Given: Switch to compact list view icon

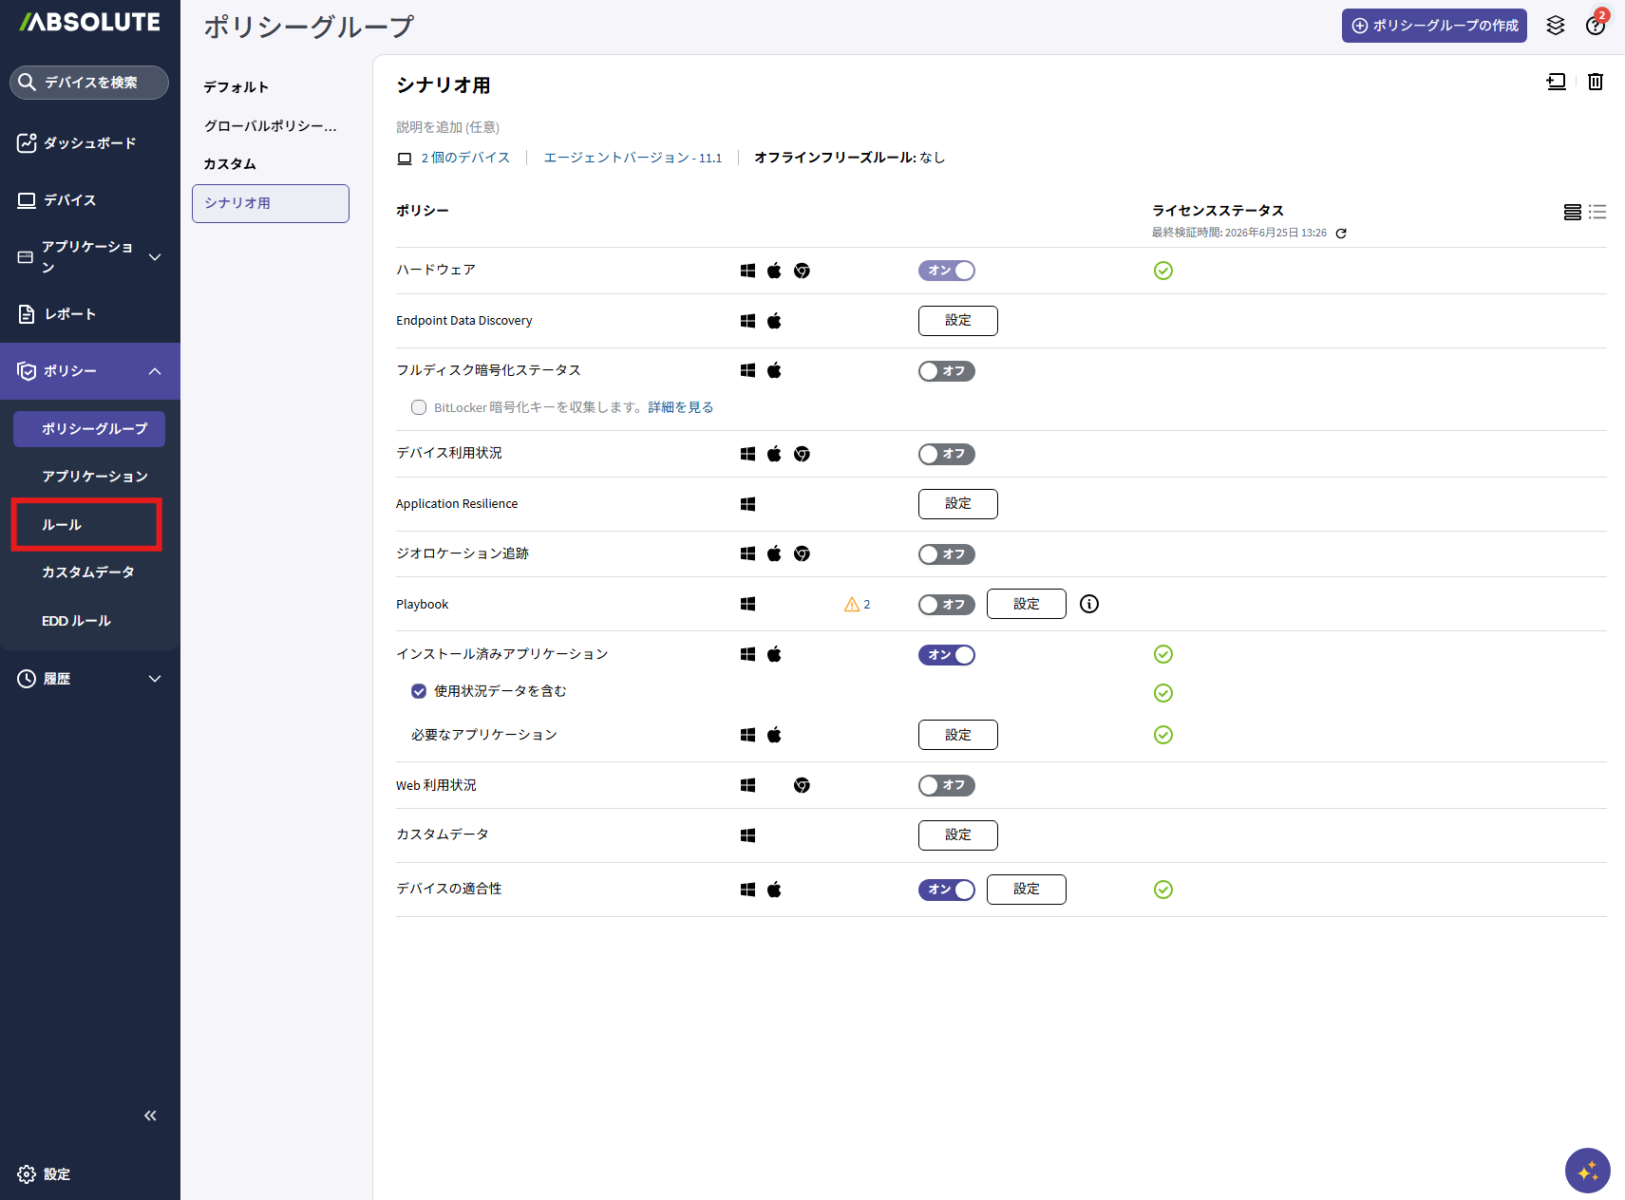Looking at the screenshot, I should point(1597,212).
